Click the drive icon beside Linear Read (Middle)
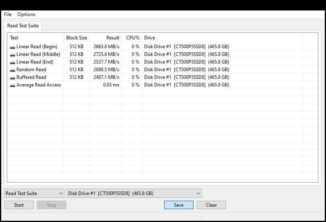Viewport: 326px width, 222px height. coord(12,55)
